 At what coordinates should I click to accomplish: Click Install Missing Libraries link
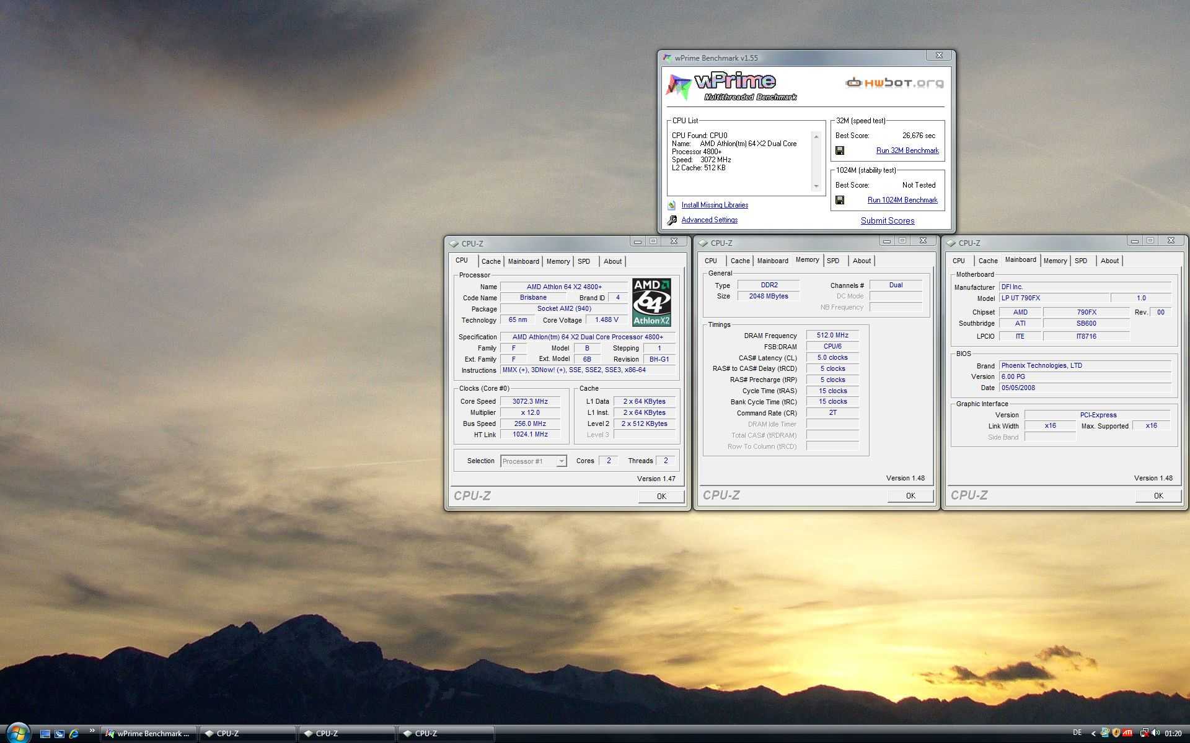pyautogui.click(x=715, y=205)
